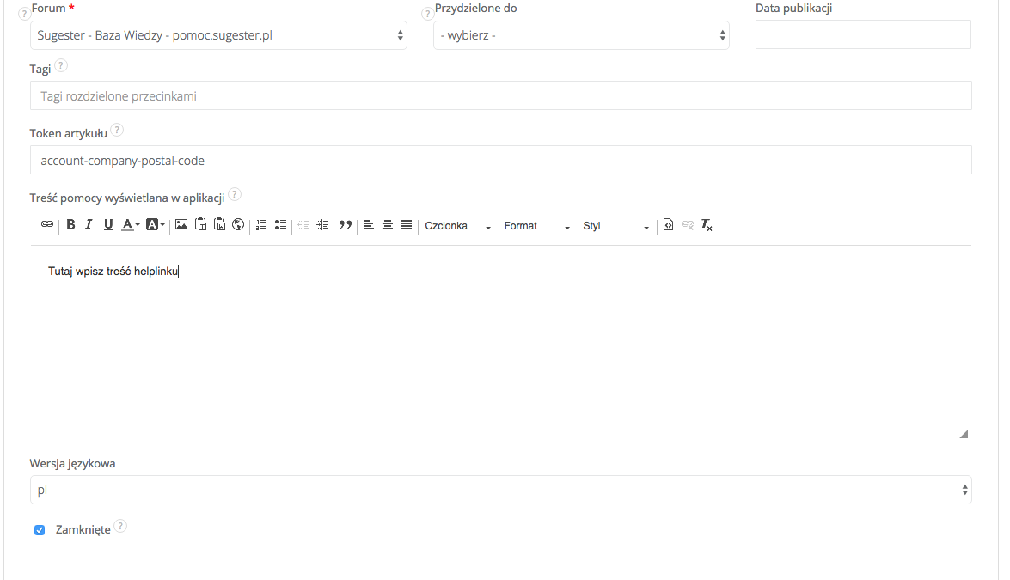This screenshot has height=580, width=1010.
Task: Apply italic formatting
Action: [89, 225]
